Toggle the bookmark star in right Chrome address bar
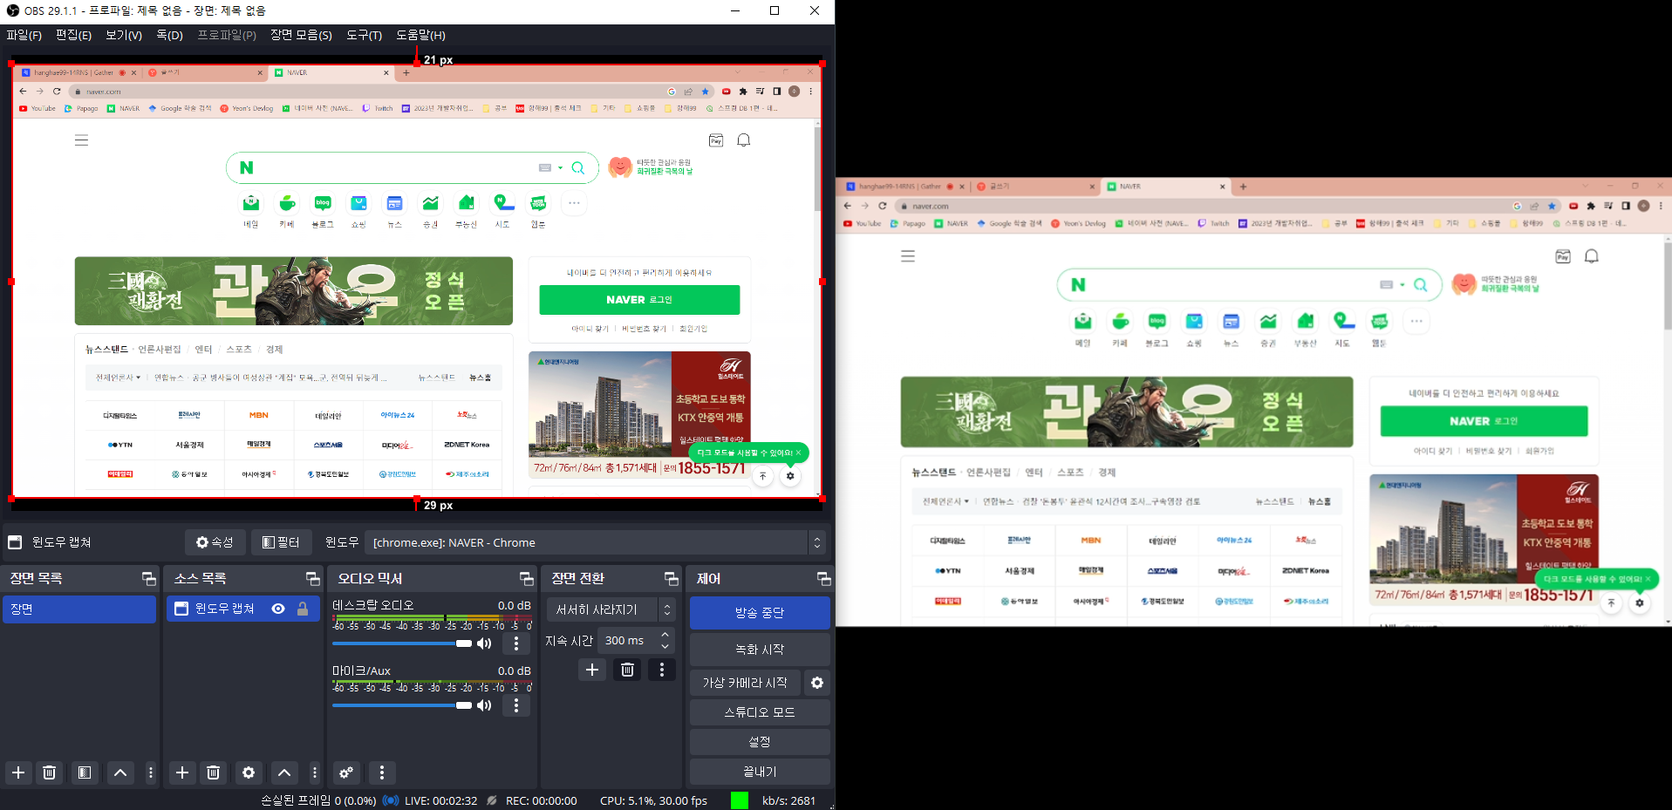Viewport: 1672px width, 810px height. click(x=1552, y=207)
